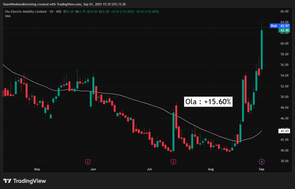The height and width of the screenshot is (189, 295).
Task: Click the Aug label on time axis
Action: point(211,169)
